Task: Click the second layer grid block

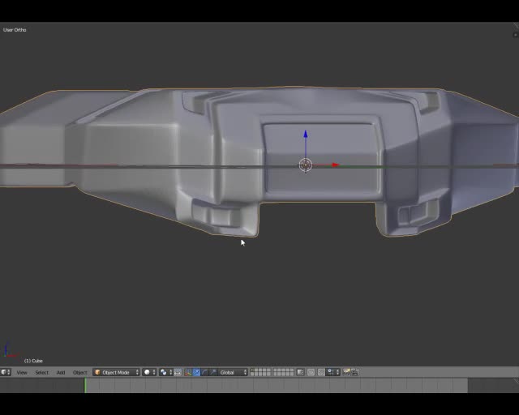Action: click(x=284, y=372)
